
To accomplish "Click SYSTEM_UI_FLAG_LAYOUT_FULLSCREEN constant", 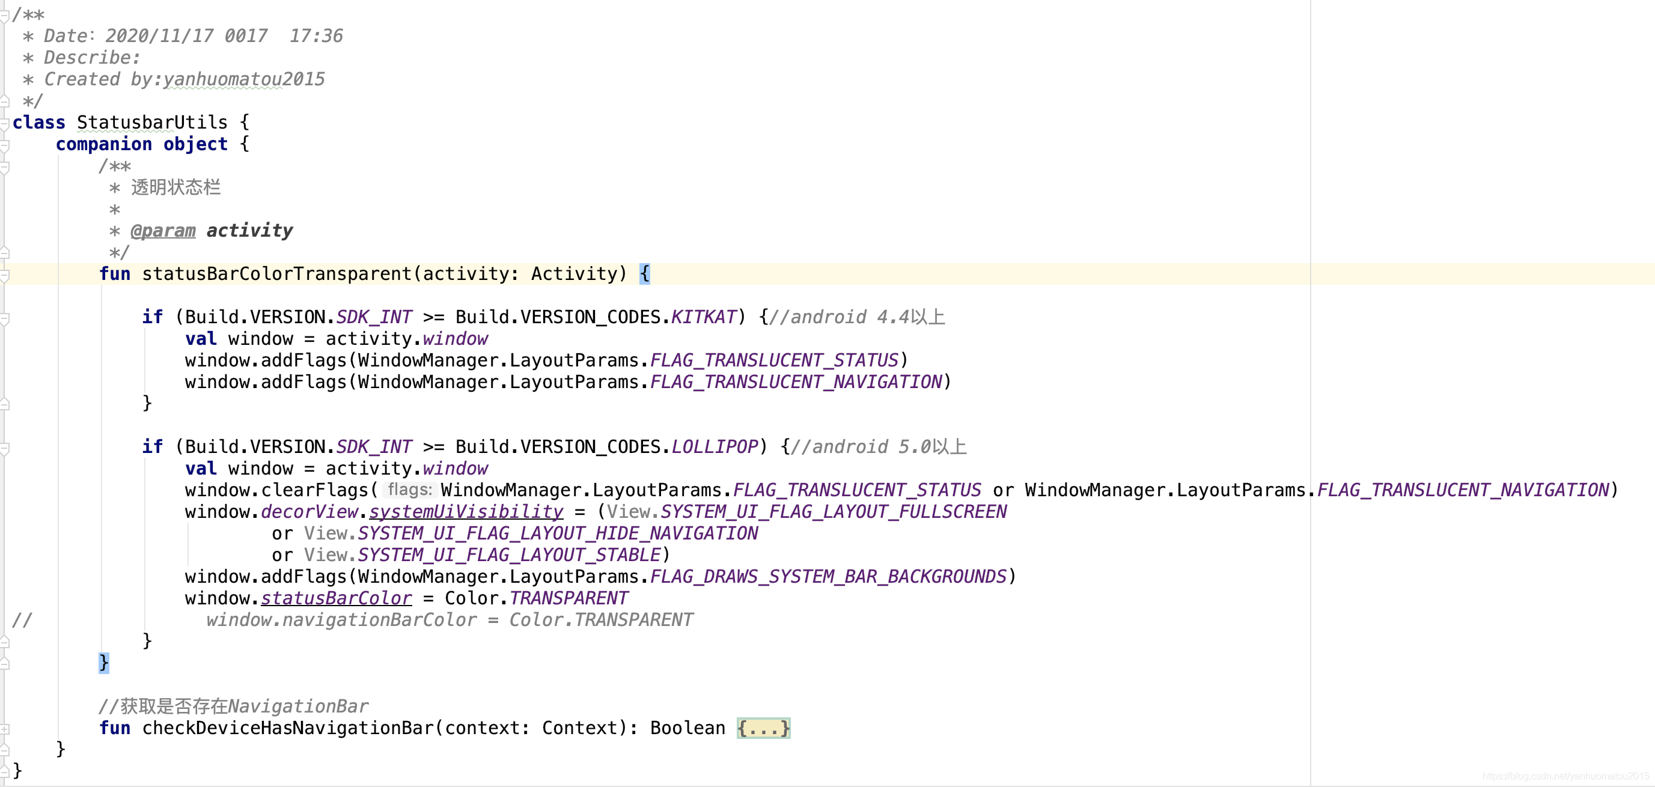I will 834,512.
